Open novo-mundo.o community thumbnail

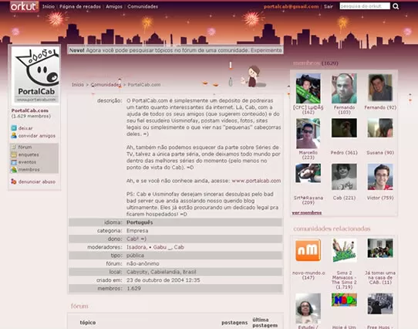[308, 250]
